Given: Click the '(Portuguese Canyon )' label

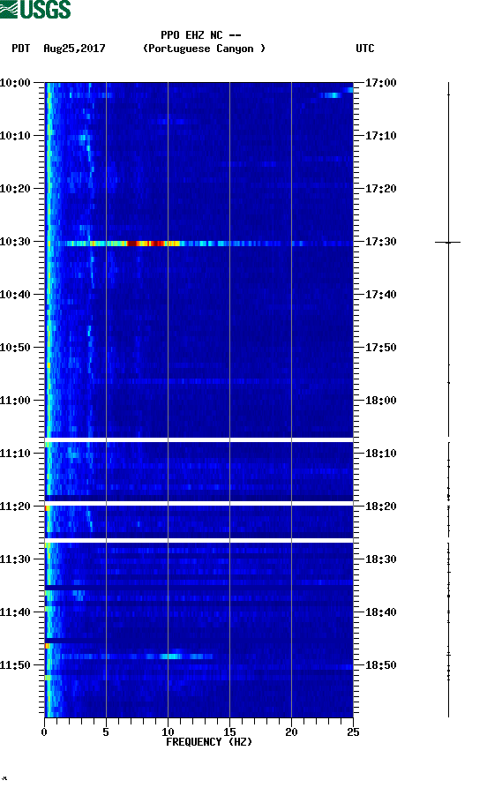Looking at the screenshot, I should tap(204, 49).
